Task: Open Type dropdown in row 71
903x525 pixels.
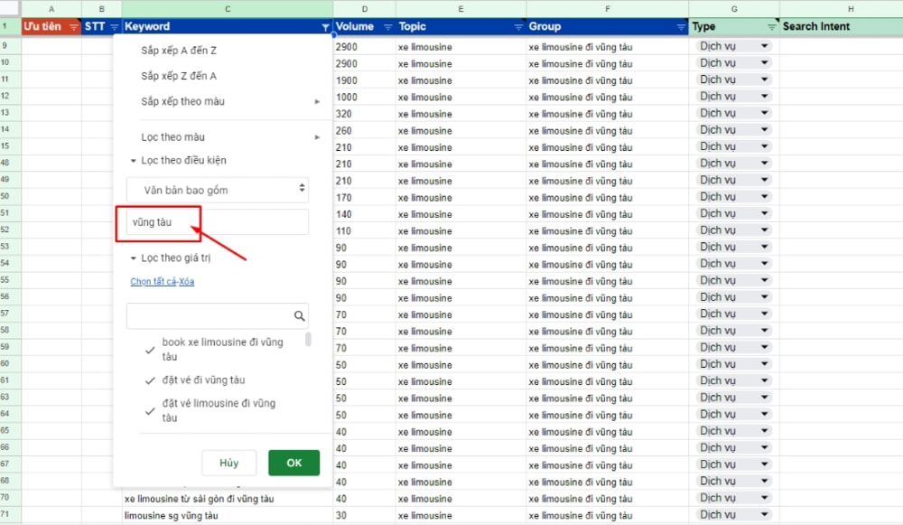Action: [x=765, y=514]
